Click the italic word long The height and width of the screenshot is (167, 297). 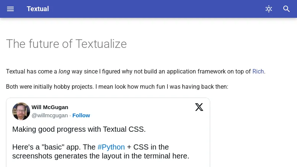64,71
